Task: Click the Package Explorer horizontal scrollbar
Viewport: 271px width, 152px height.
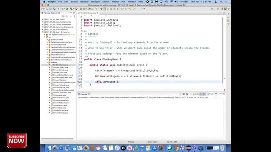Action: point(57,138)
